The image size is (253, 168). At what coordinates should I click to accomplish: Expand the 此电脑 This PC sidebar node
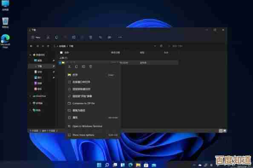(x=30, y=103)
